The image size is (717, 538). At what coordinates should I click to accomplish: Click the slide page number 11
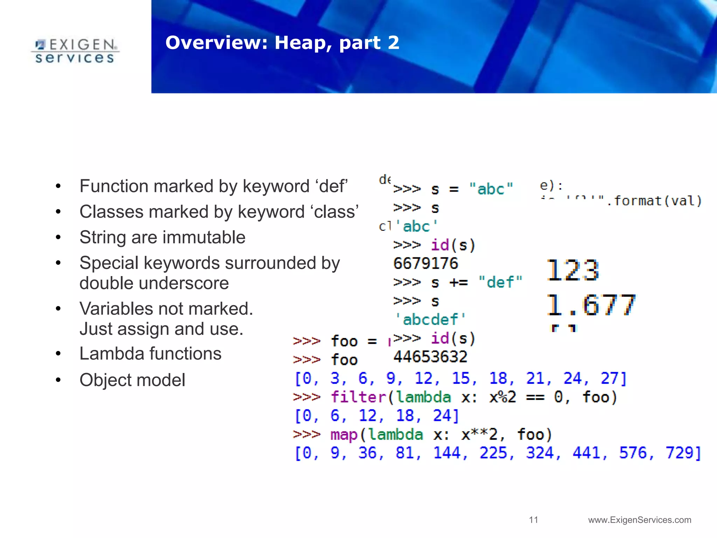coord(533,520)
